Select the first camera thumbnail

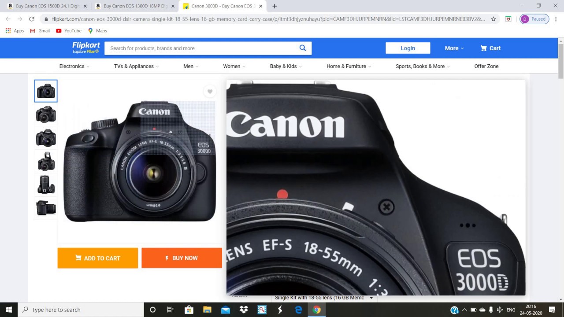point(46,91)
